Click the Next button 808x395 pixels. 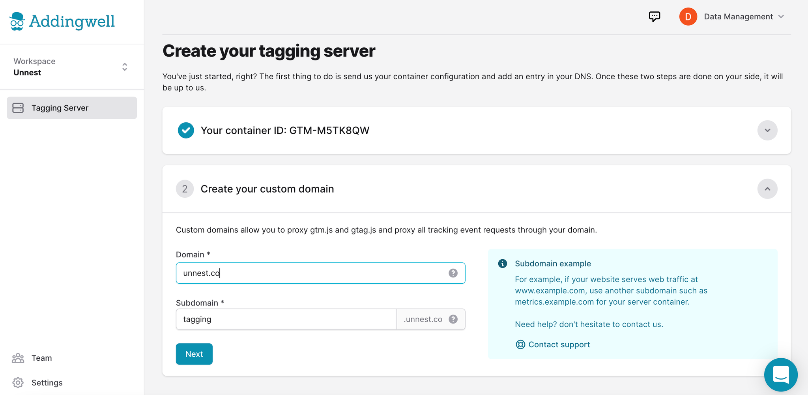[194, 354]
